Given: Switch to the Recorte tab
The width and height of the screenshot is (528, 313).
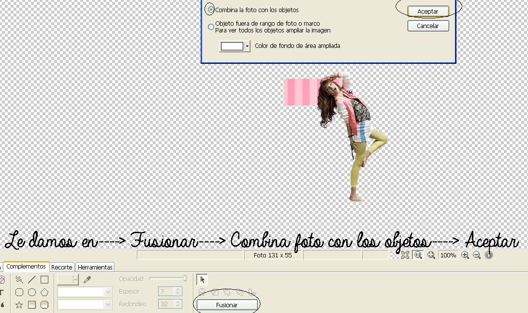Looking at the screenshot, I should pyautogui.click(x=61, y=267).
